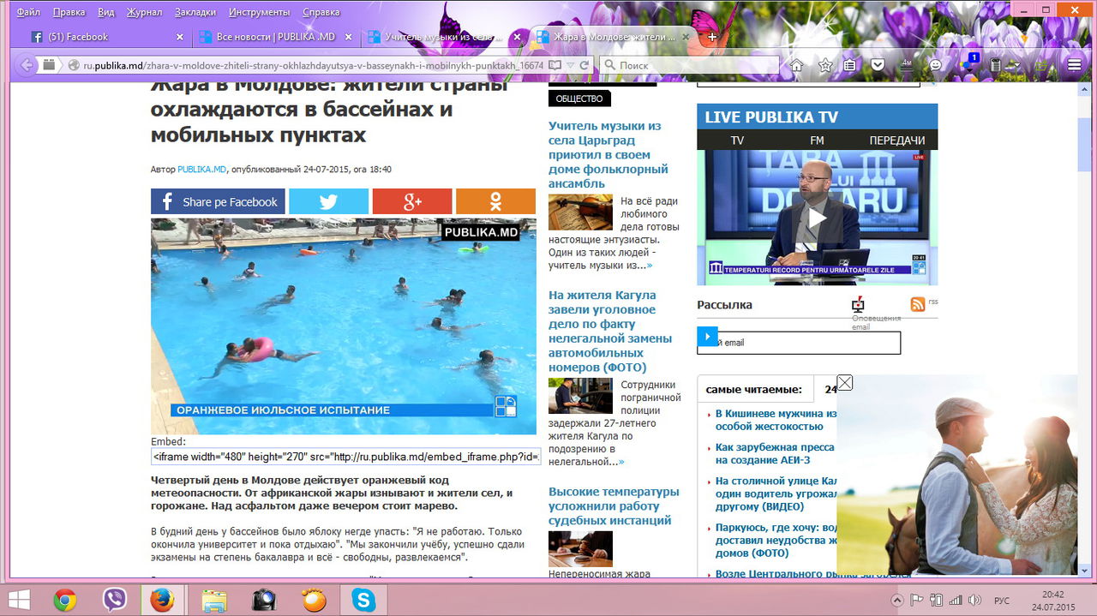Open Viber from the taskbar
Image resolution: width=1097 pixels, height=616 pixels.
(x=114, y=600)
